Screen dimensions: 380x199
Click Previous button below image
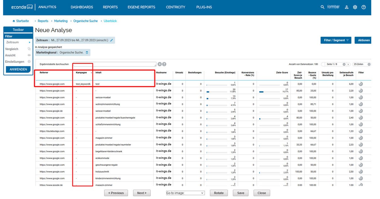click(116, 193)
